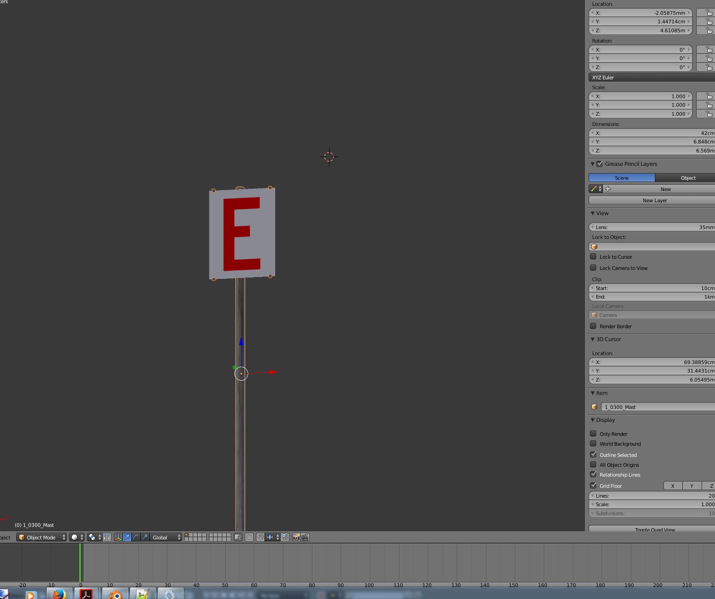The image size is (715, 599).
Task: Enable the Lock to Cursor checkbox
Action: click(x=593, y=257)
